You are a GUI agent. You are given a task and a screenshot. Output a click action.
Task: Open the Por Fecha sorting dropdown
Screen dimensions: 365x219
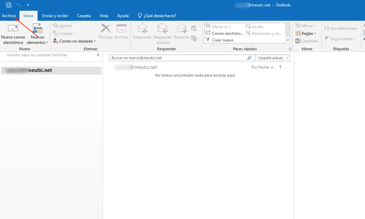(x=262, y=67)
